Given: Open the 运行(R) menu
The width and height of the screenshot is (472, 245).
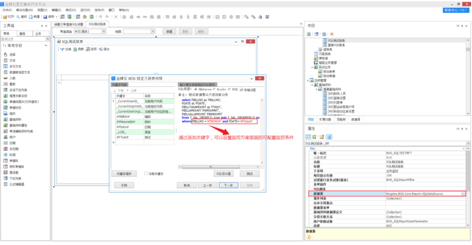Looking at the screenshot, I should pos(85,10).
